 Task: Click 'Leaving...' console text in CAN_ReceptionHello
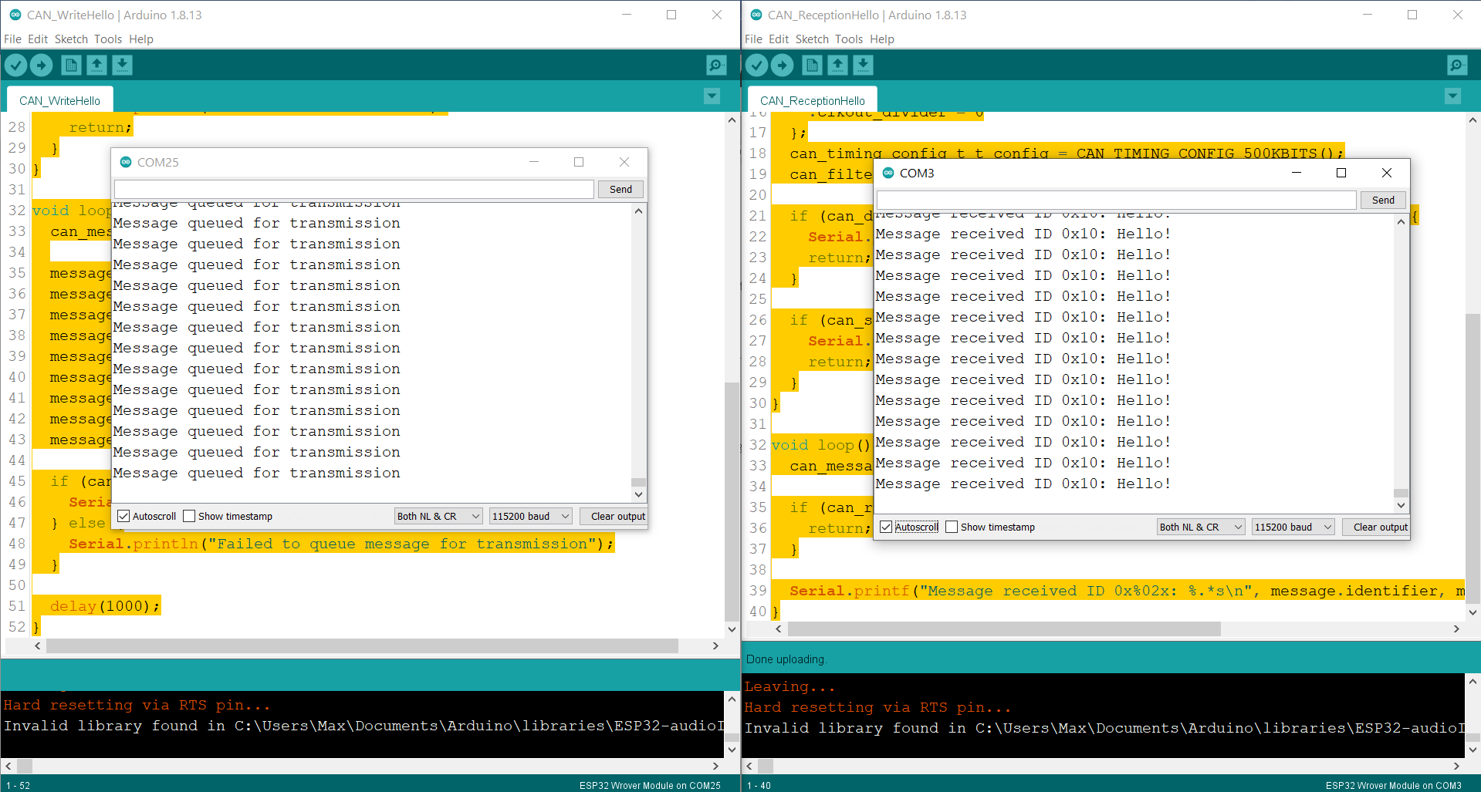tap(790, 686)
